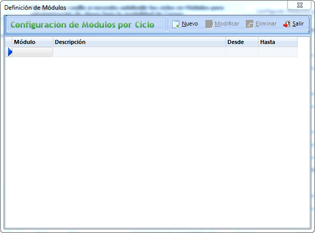Click the red Salir exit icon
The height and width of the screenshot is (233, 315).
tap(287, 24)
